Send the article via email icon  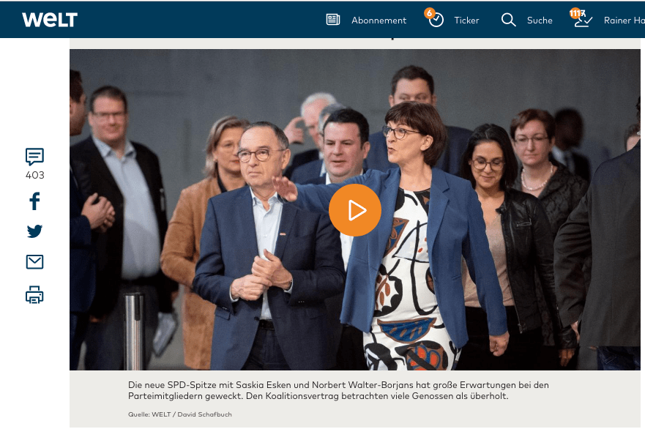pyautogui.click(x=34, y=262)
